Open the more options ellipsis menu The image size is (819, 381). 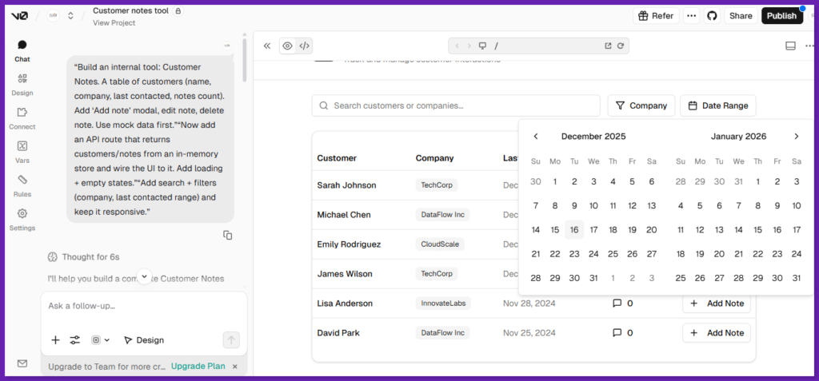(x=691, y=16)
